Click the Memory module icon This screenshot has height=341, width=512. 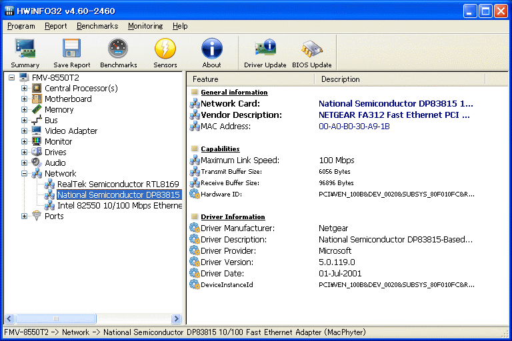pyautogui.click(x=37, y=109)
